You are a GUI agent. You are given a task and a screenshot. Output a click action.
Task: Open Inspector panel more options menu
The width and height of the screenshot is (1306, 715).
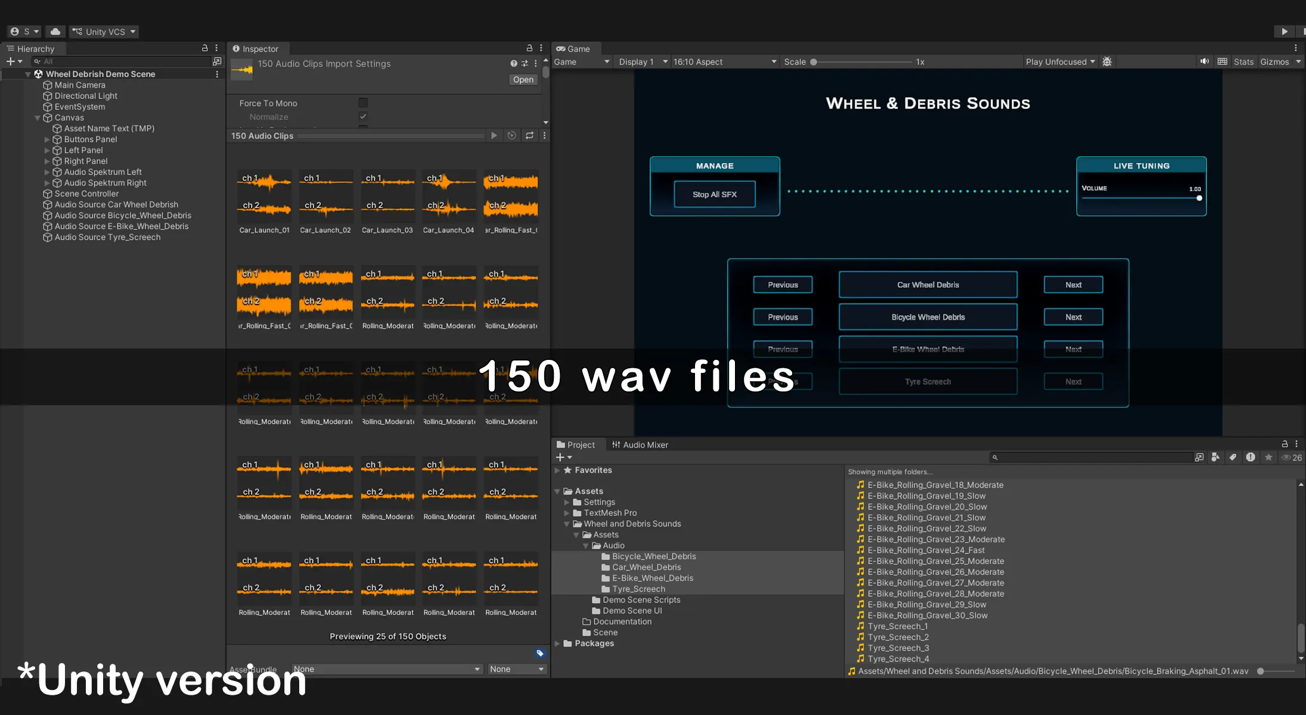541,48
